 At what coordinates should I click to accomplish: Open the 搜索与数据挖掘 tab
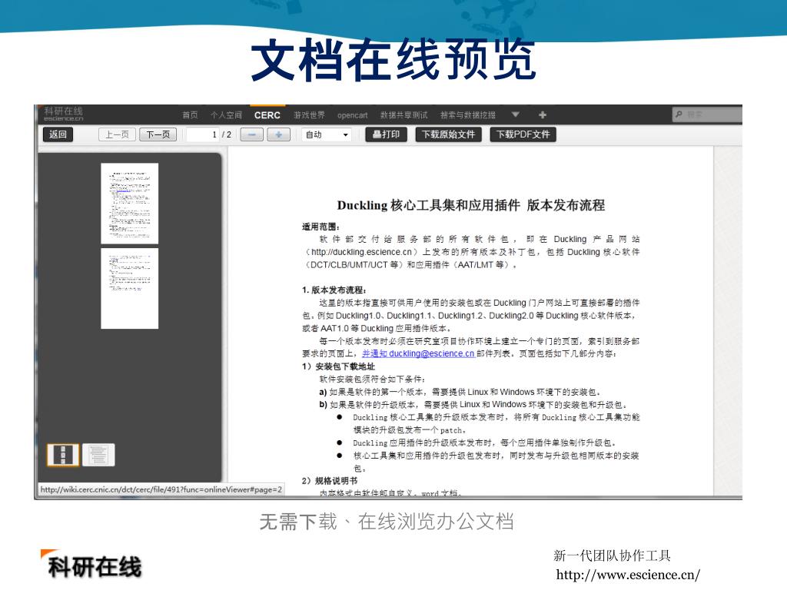[x=468, y=115]
